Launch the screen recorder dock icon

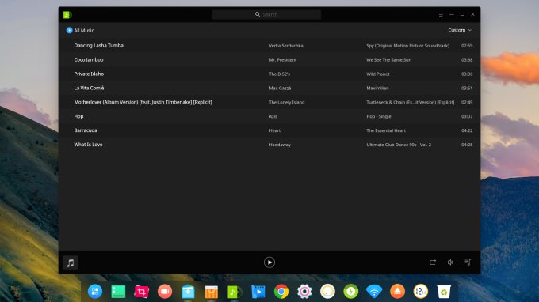pyautogui.click(x=165, y=292)
